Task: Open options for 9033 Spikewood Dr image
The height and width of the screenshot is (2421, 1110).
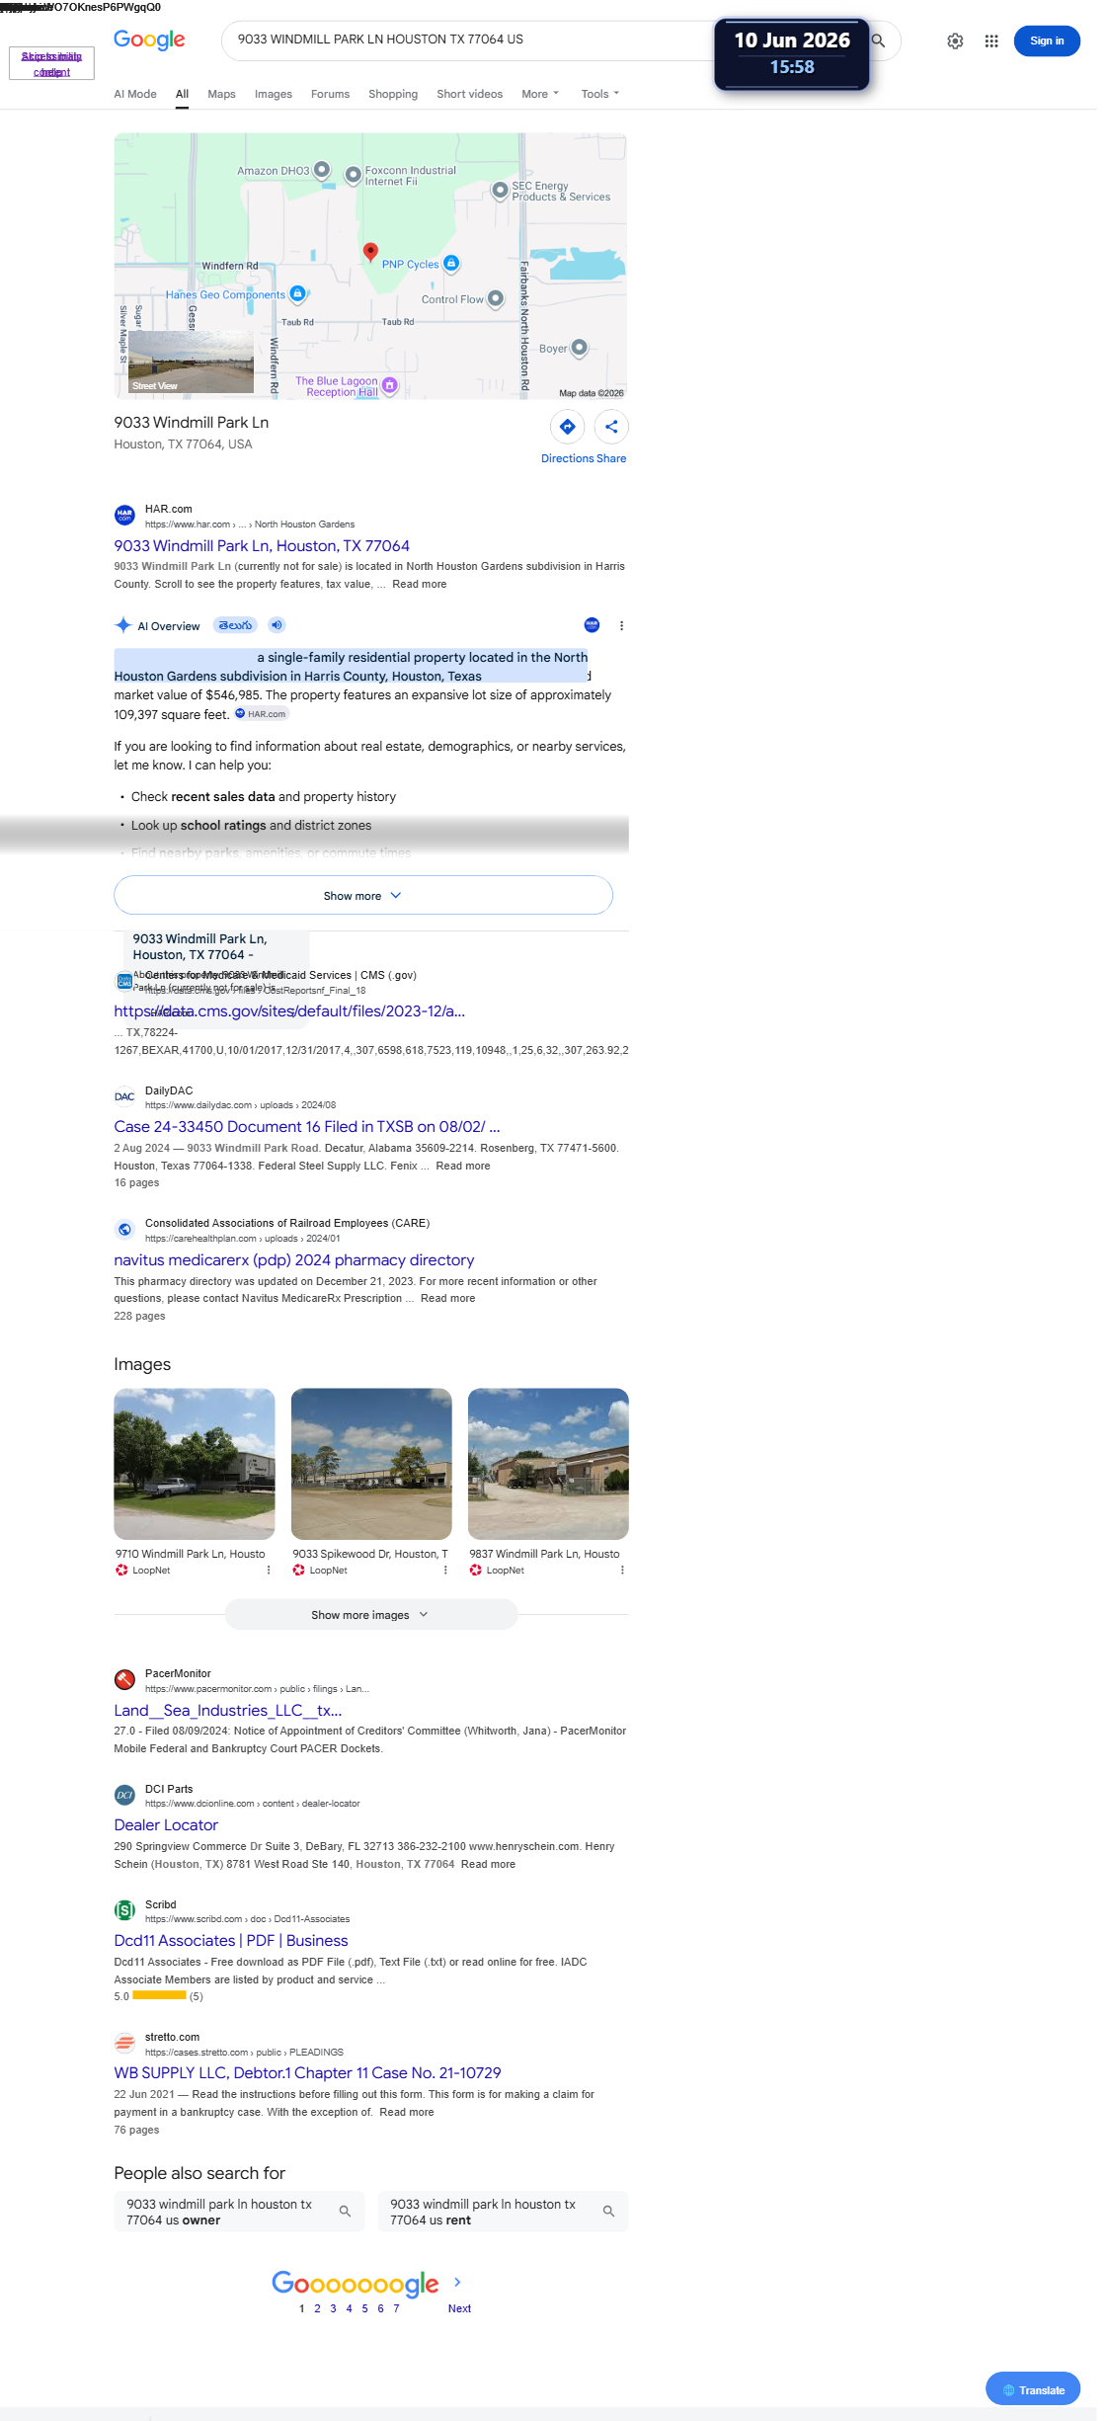Action: (445, 1570)
